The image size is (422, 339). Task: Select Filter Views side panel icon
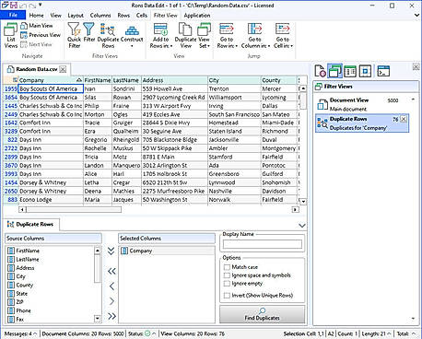[335, 71]
